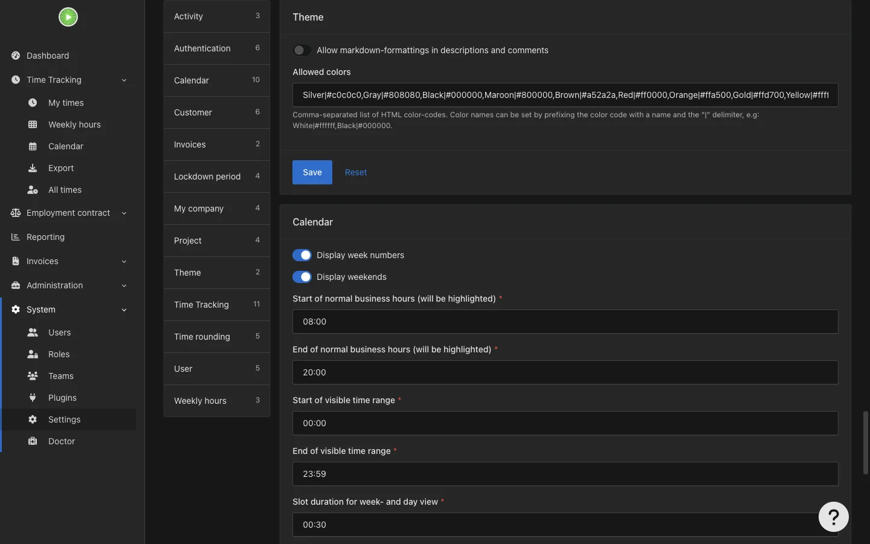Expand the Administration chevron
The width and height of the screenshot is (870, 544).
coord(124,285)
